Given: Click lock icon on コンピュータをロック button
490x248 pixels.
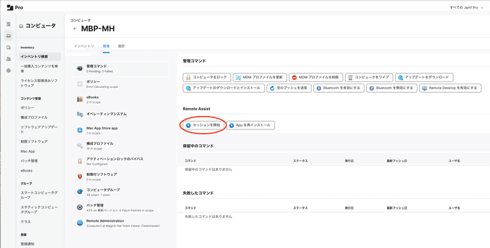Looking at the screenshot, I should [189, 77].
